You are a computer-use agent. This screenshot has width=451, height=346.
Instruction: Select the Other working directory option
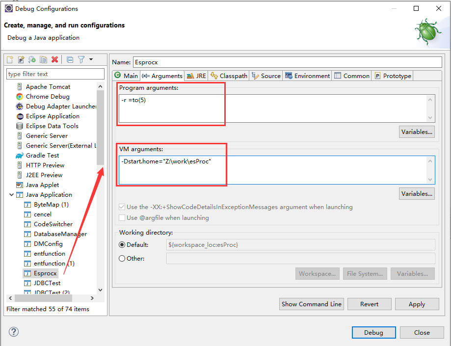pos(122,259)
